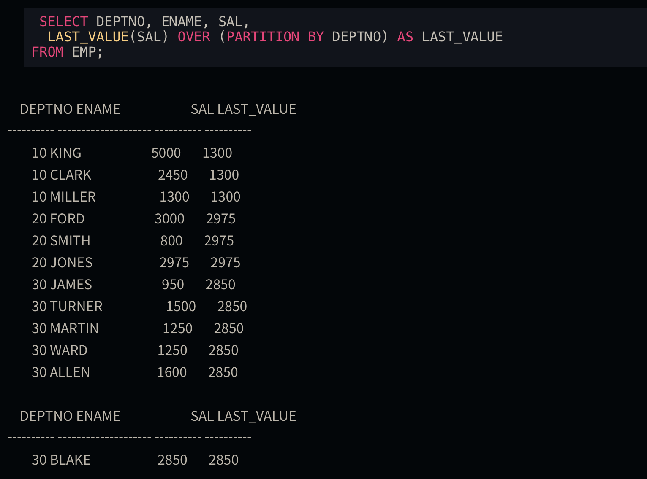Click the FORD employee name
Viewport: 647px width, 479px height.
[x=67, y=218]
